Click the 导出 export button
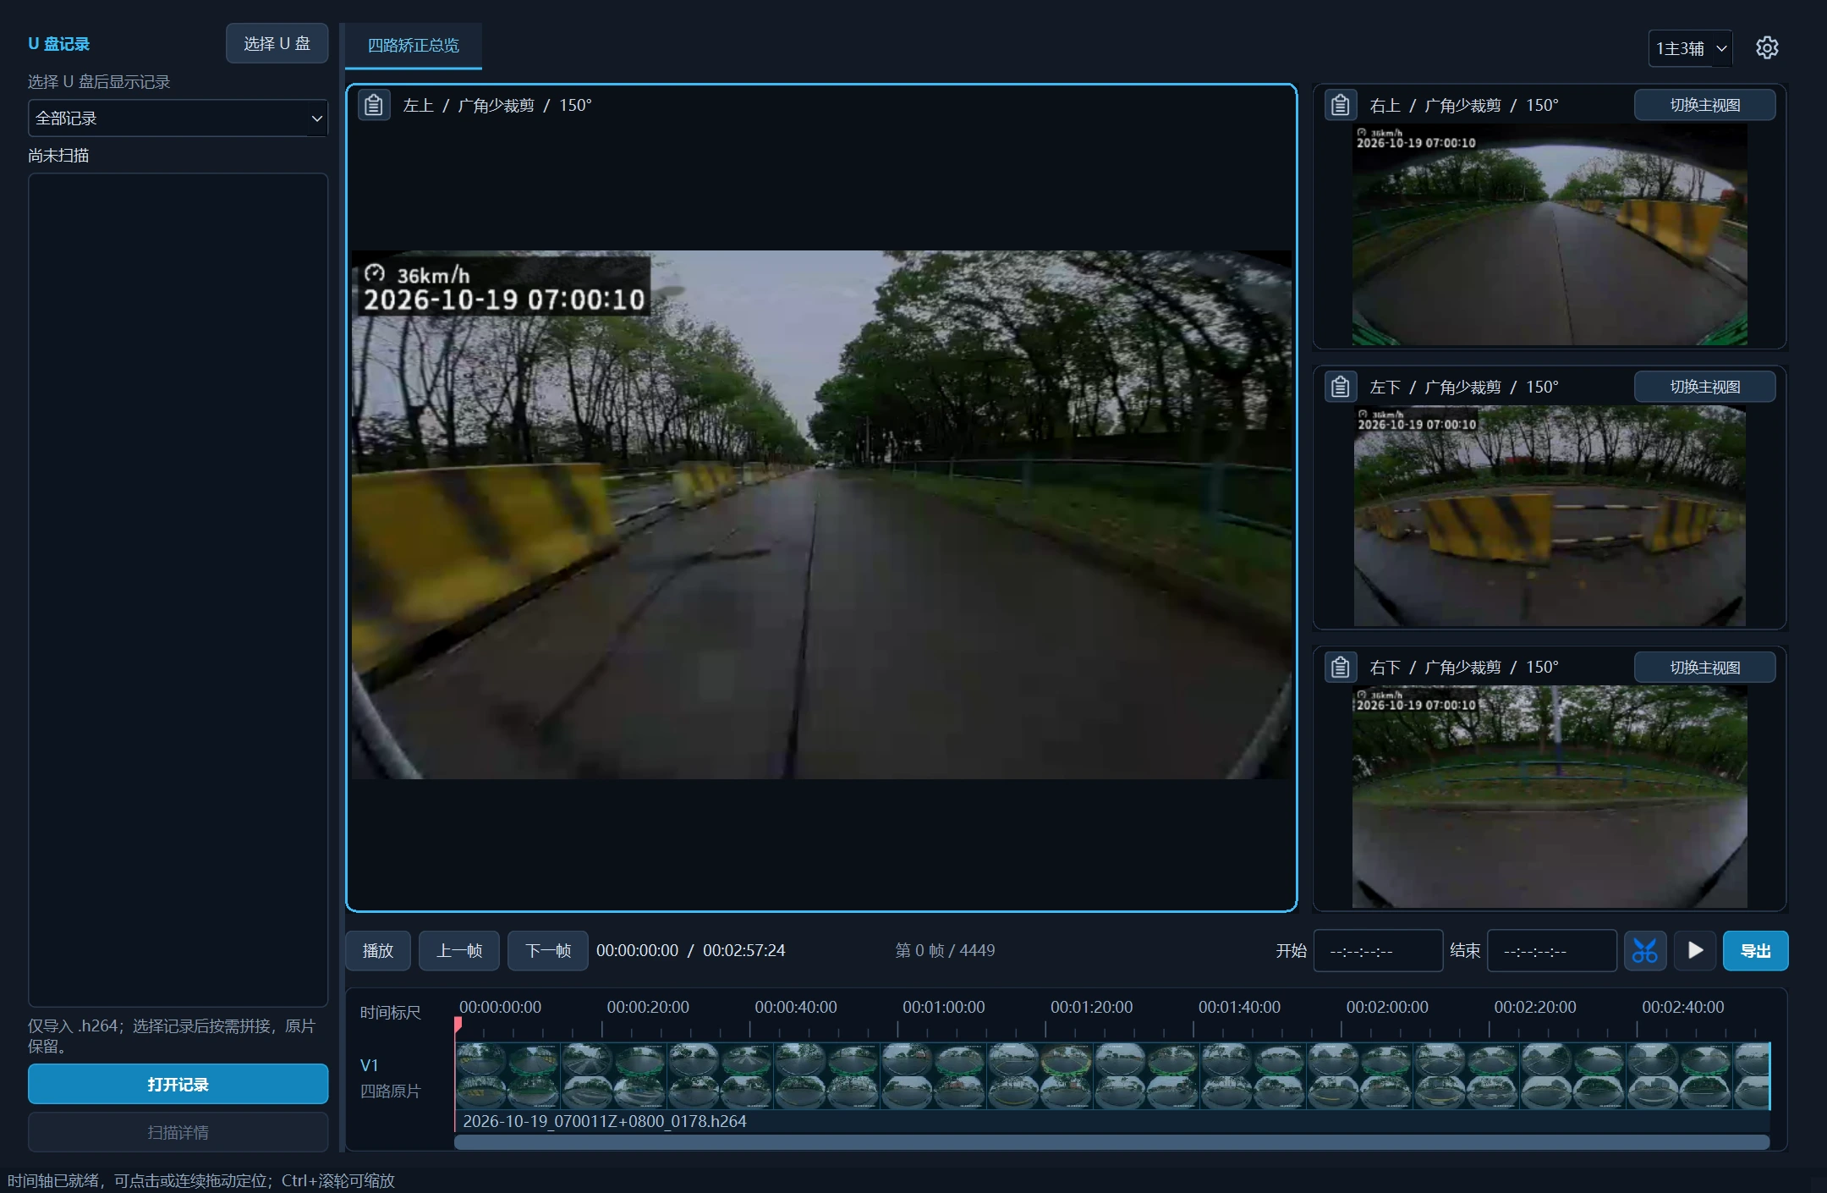This screenshot has width=1827, height=1193. (1756, 950)
